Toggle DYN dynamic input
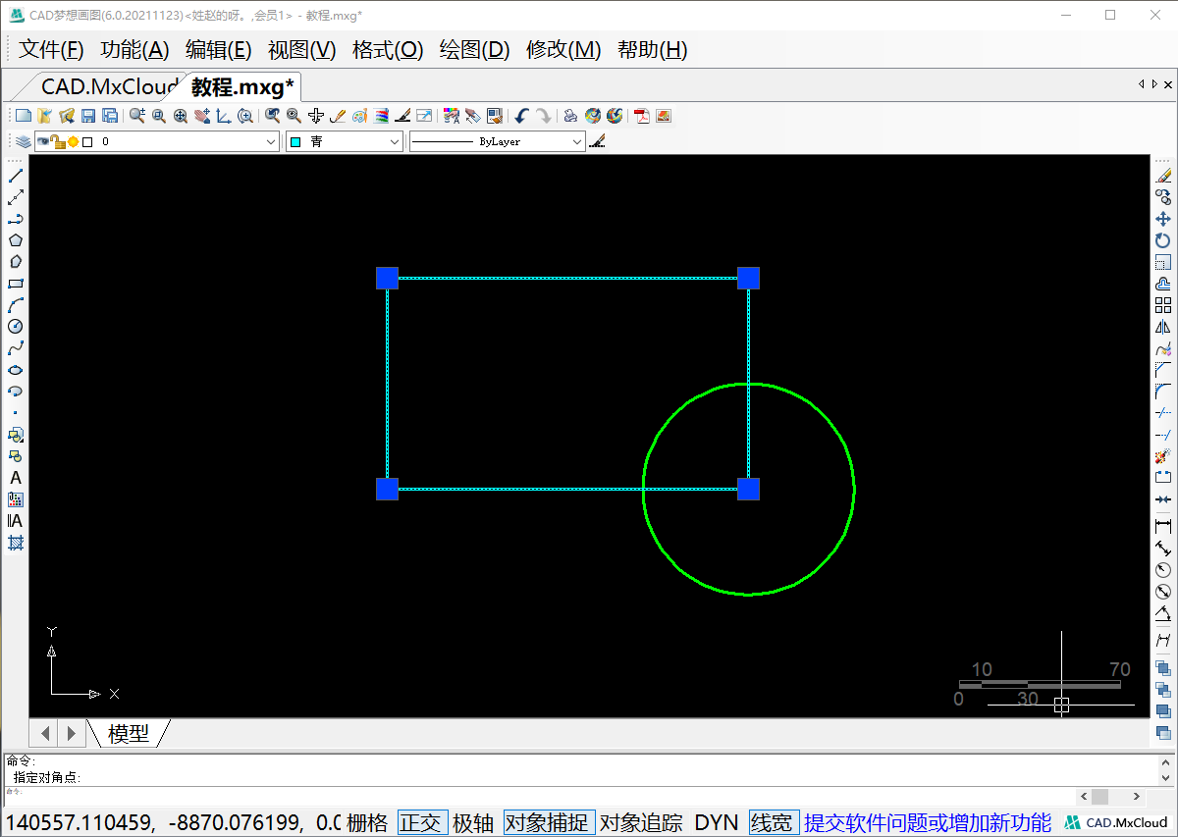The image size is (1178, 837). [717, 822]
